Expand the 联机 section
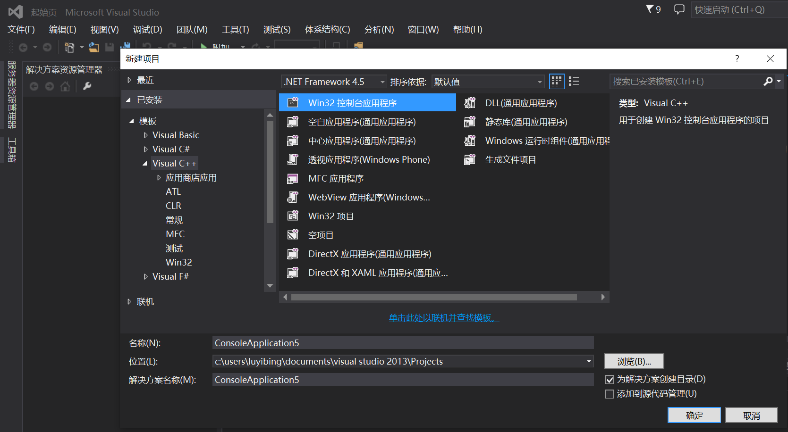788x432 pixels. click(x=129, y=302)
